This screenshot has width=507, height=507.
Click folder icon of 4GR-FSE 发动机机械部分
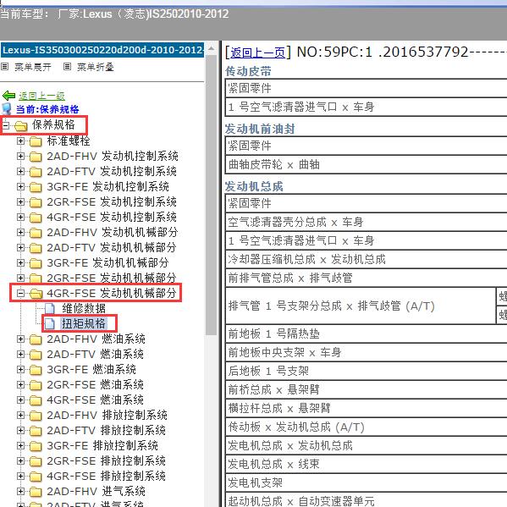click(x=36, y=294)
